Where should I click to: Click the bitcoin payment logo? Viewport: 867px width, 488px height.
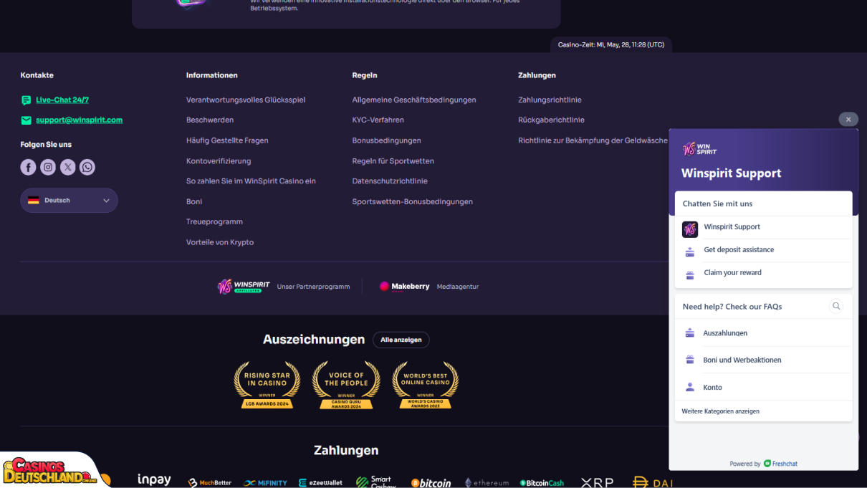(x=431, y=483)
